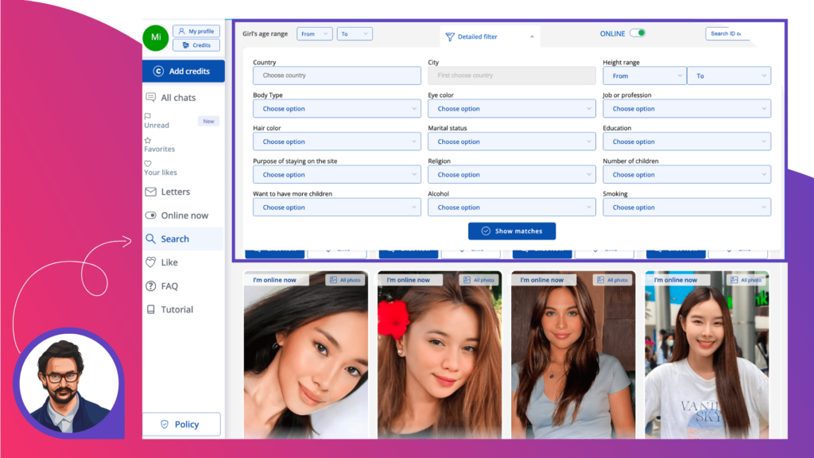This screenshot has height=458, width=814.
Task: Click the heart icon beside Like
Action: (150, 262)
